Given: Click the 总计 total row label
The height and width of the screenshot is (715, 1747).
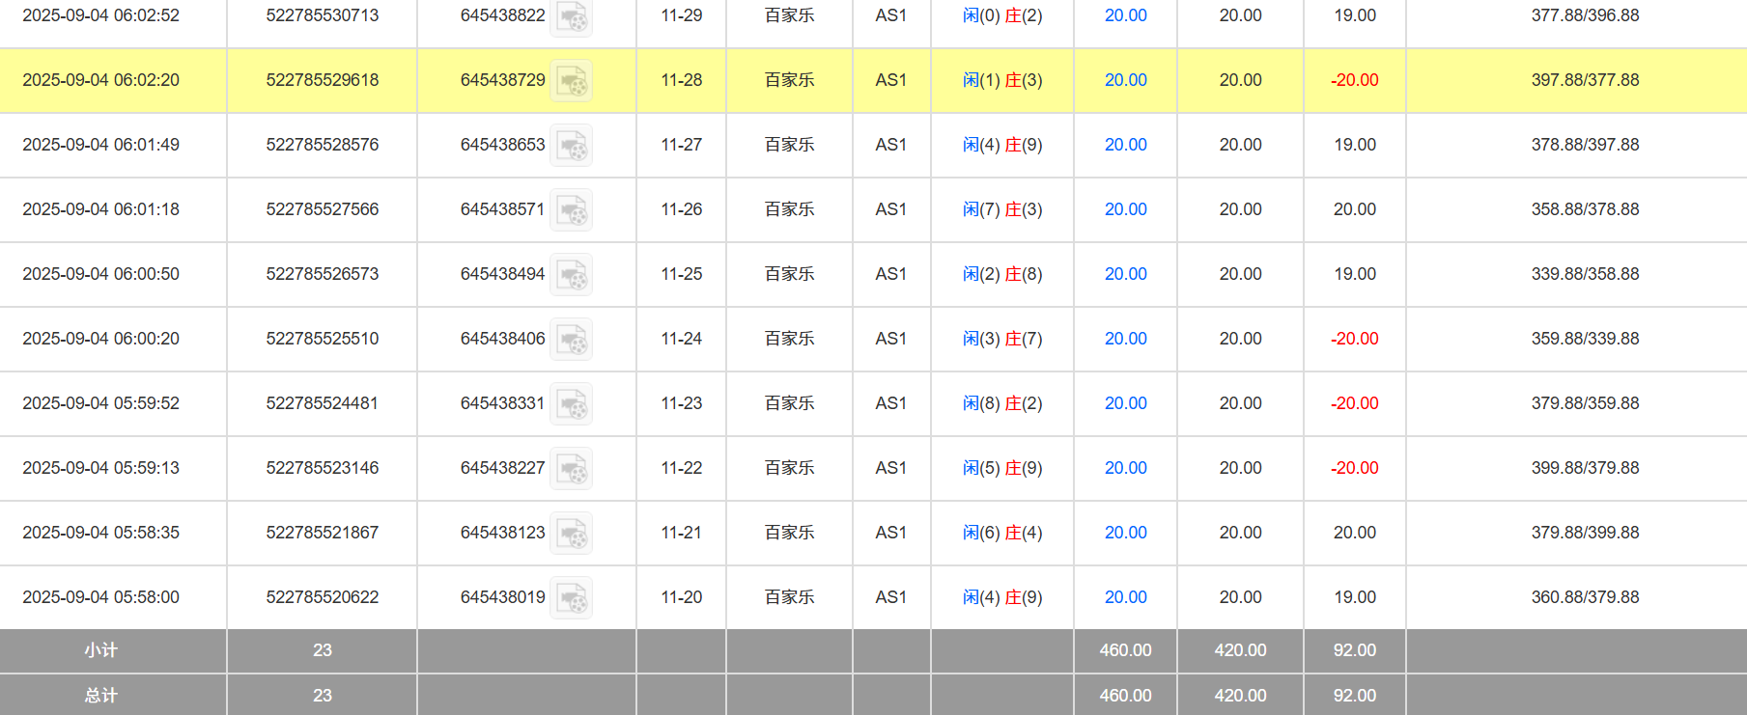Looking at the screenshot, I should click(100, 696).
